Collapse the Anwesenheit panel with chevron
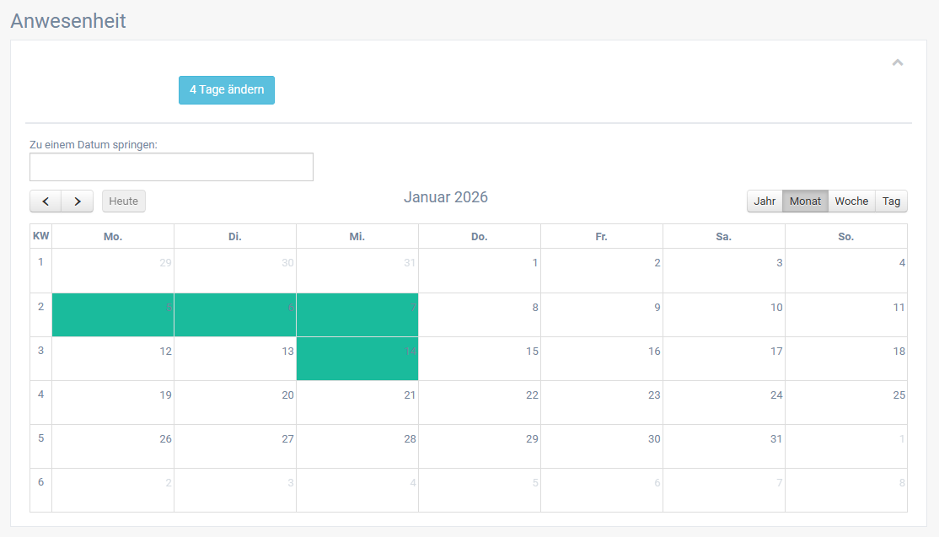 (x=898, y=62)
